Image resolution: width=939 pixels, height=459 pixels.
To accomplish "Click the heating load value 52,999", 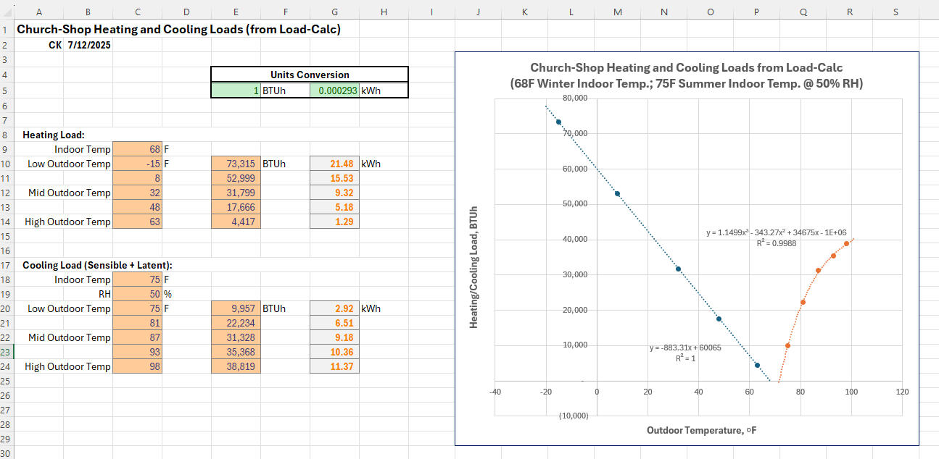I will coord(236,178).
